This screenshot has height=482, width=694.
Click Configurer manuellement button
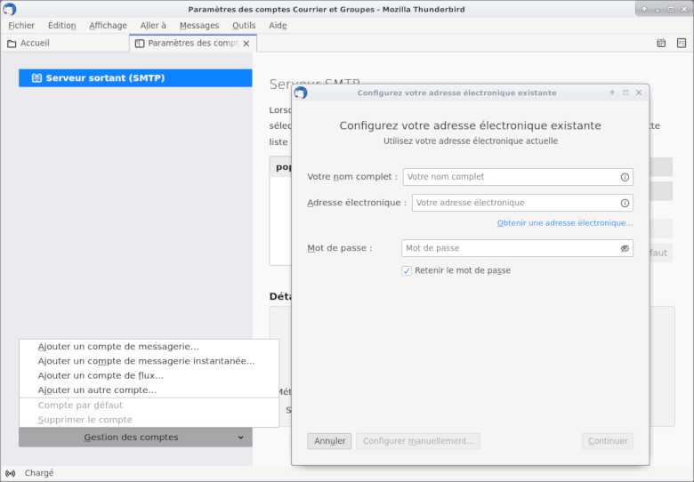coord(418,441)
